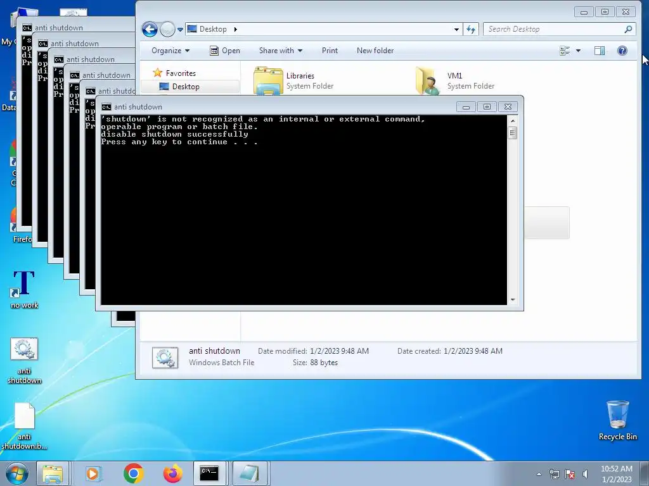Click the Explorer Forward navigation arrow
This screenshot has width=649, height=486.
167,29
